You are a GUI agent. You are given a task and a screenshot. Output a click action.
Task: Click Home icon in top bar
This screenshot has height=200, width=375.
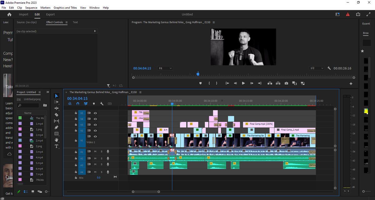click(9, 14)
